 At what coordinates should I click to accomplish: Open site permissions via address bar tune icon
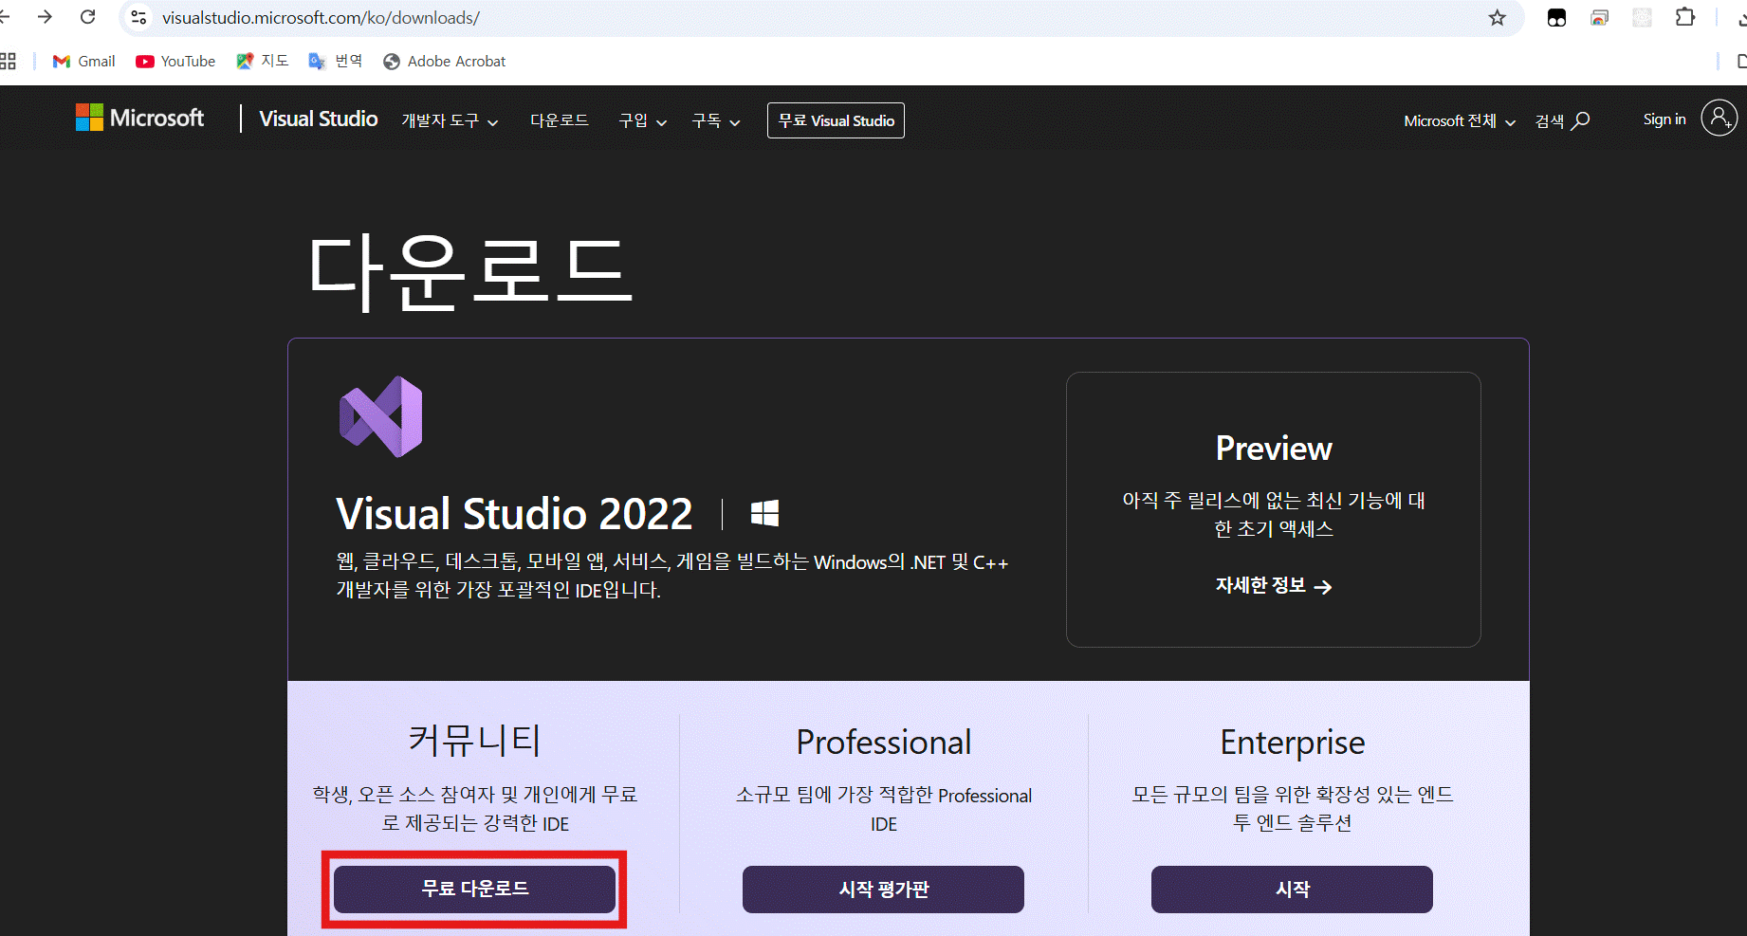tap(138, 17)
